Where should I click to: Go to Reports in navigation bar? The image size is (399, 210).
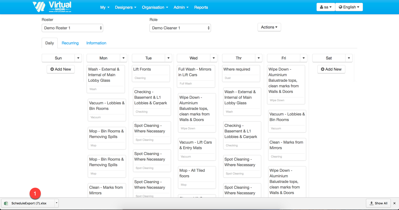(x=201, y=7)
